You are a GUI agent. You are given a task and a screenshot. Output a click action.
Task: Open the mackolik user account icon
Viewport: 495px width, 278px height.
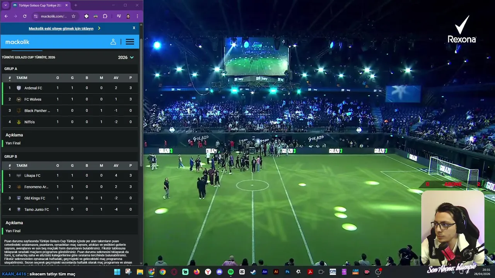[x=113, y=42]
